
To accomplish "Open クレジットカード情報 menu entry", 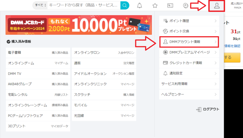I will click(x=189, y=63).
